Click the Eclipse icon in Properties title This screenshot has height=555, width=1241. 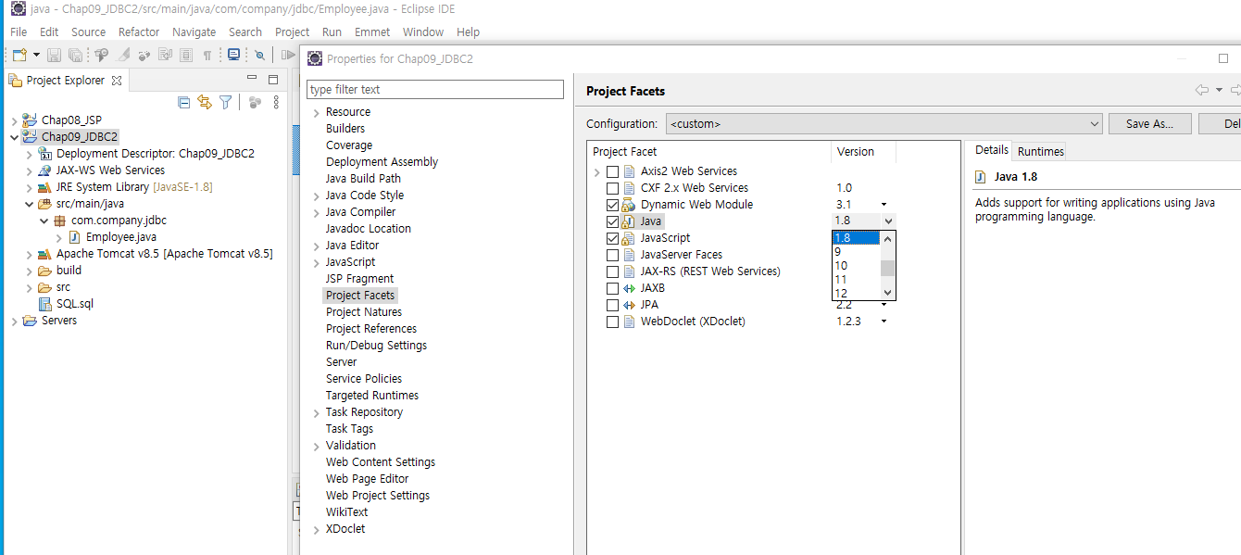click(315, 58)
